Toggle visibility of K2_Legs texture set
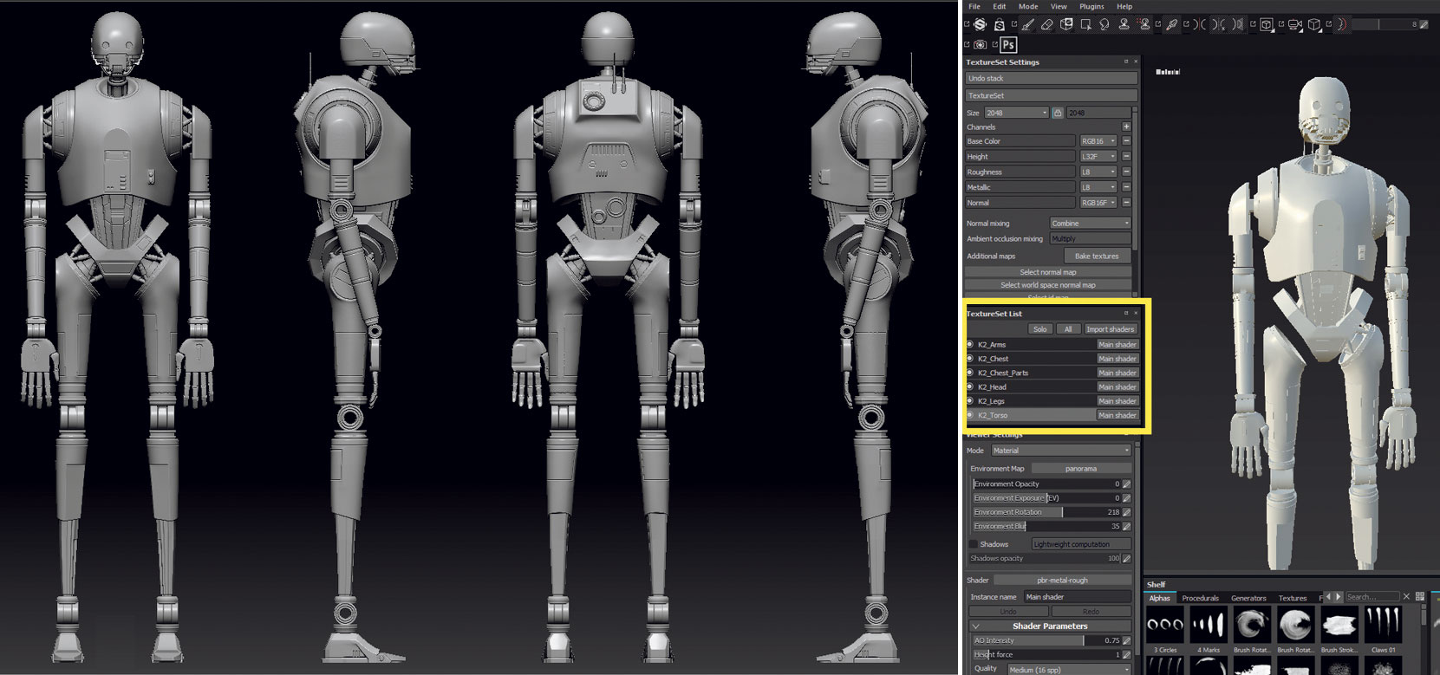The width and height of the screenshot is (1440, 675). (x=970, y=400)
